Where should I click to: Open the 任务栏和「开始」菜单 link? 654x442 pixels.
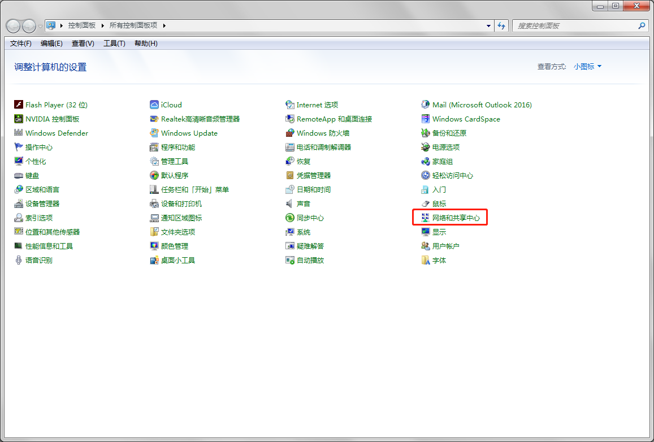195,190
